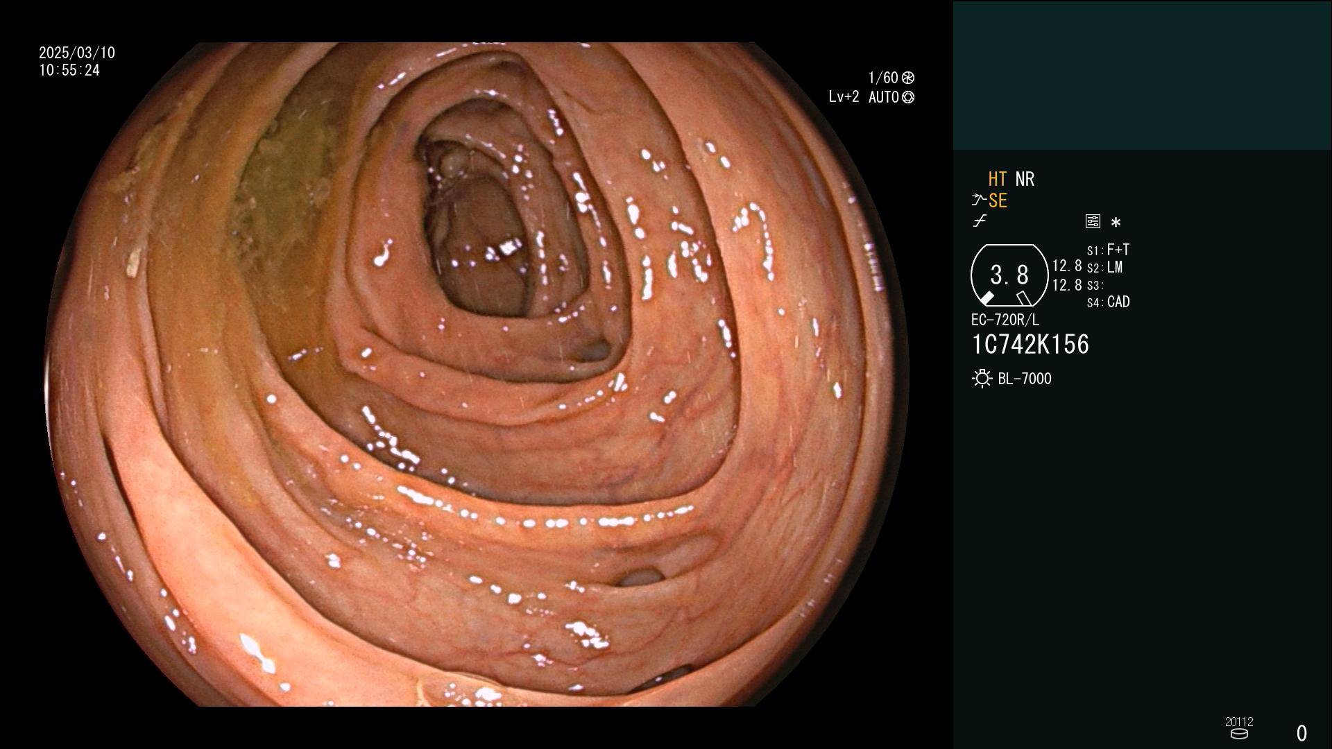Screen dimensions: 1332x749
Task: Click the contrast curve icon below SE
Action: (x=980, y=221)
